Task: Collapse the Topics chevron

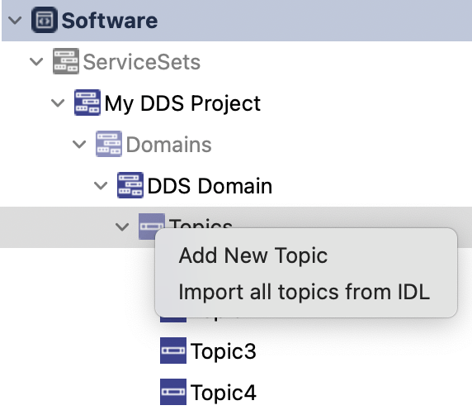Action: tap(122, 227)
